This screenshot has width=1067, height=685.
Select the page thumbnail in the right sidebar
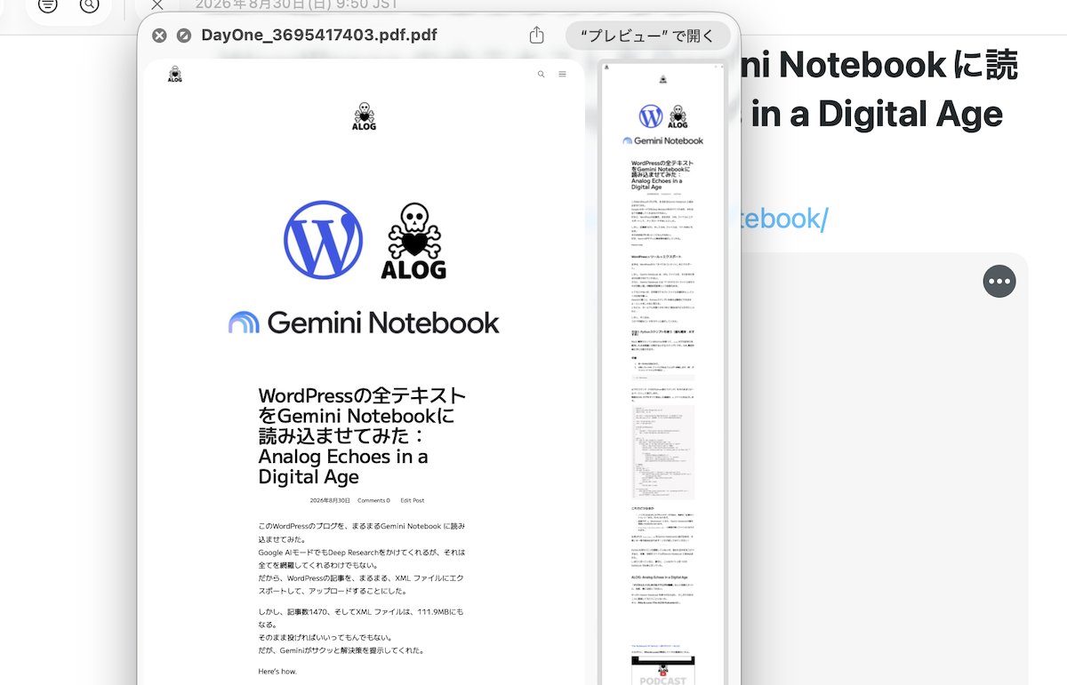point(663,373)
